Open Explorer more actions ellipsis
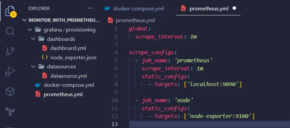290x128 pixels. click(x=90, y=8)
